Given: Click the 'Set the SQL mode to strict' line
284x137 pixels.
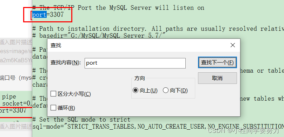Looking at the screenshot, I should tap(81, 120).
